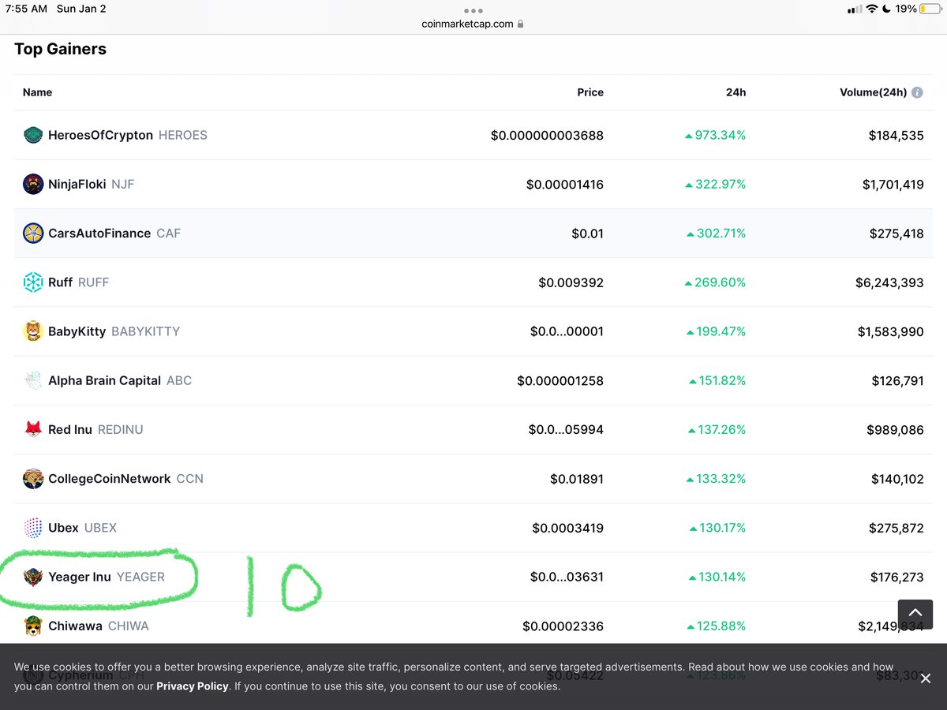Tap the Safari three-dot page menu
The image size is (947, 710).
pos(473,10)
